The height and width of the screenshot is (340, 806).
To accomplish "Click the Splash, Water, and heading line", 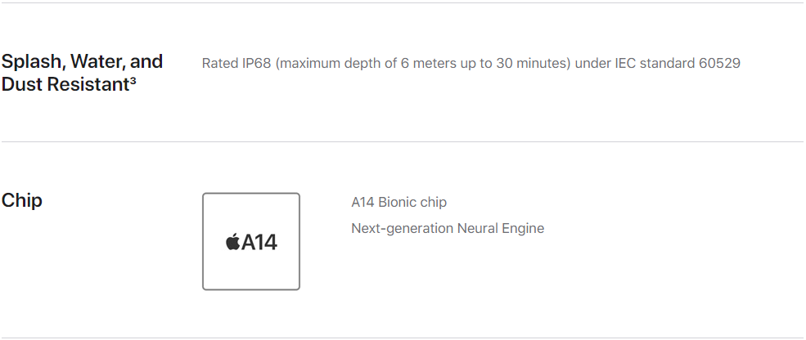I will [x=83, y=61].
